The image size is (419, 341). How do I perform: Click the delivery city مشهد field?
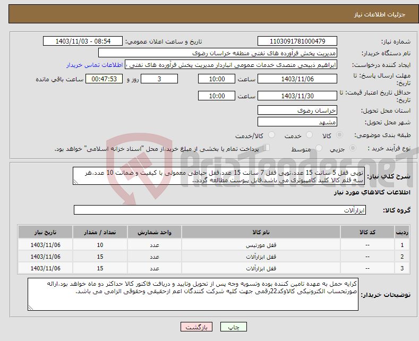[x=297, y=122]
